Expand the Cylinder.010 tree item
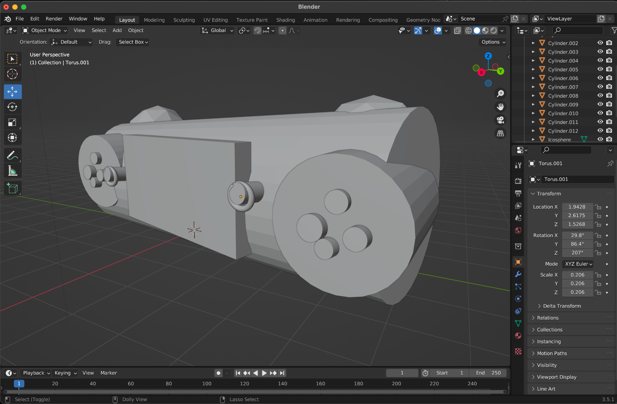 (x=533, y=113)
